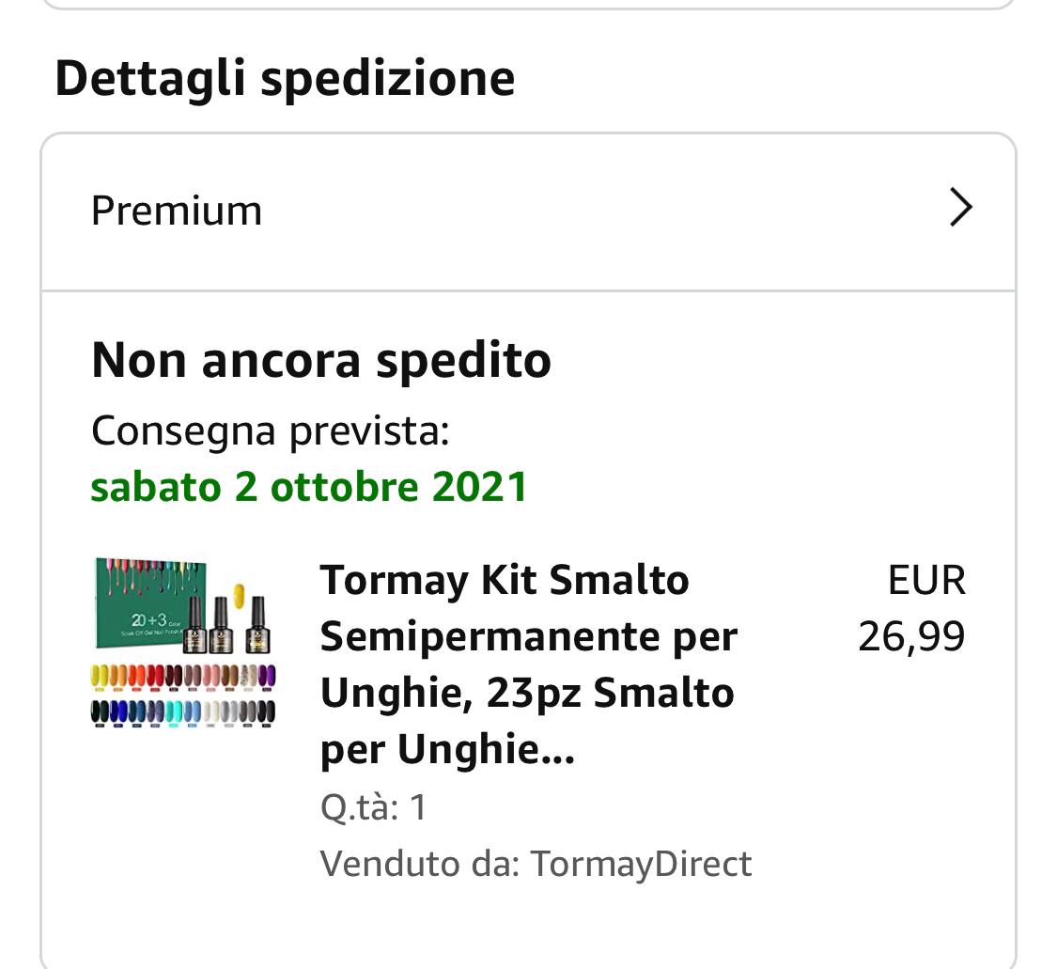The height and width of the screenshot is (969, 1057).
Task: Select the Premium label text
Action: [x=177, y=211]
